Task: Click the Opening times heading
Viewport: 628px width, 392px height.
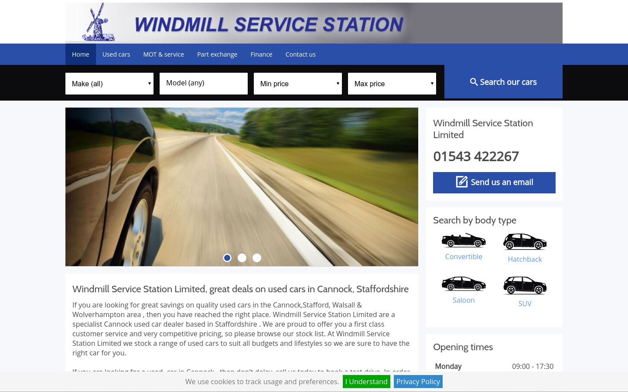Action: tap(463, 347)
